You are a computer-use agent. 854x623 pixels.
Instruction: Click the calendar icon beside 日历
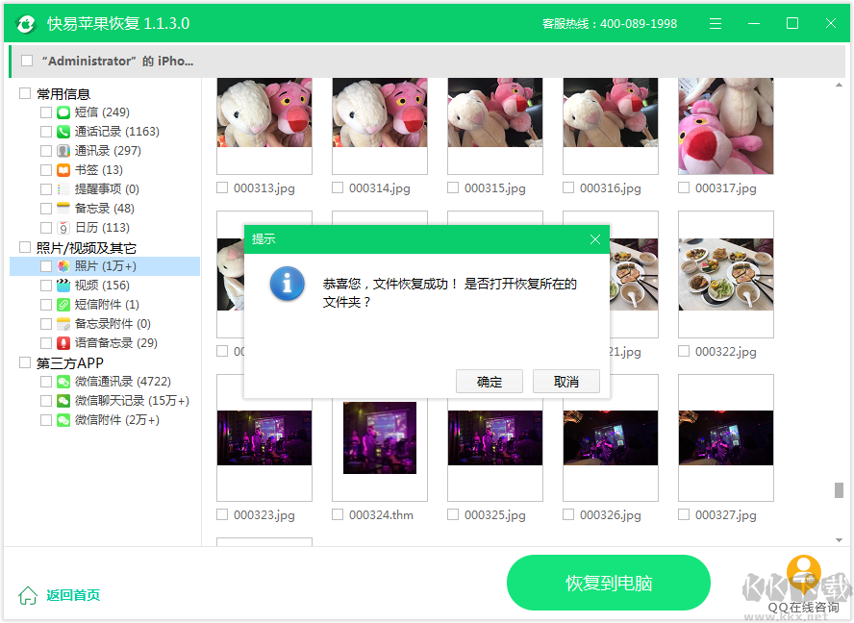[x=63, y=228]
